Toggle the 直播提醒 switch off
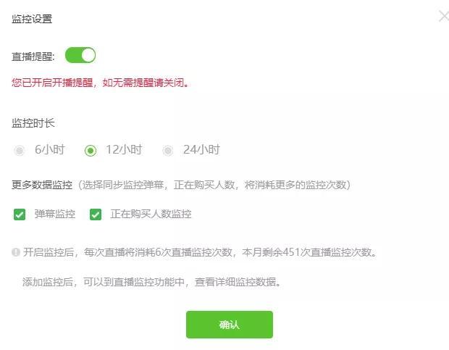This screenshot has width=449, height=350. click(80, 55)
